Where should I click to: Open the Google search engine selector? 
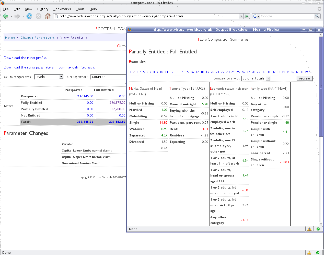pyautogui.click(x=256, y=16)
